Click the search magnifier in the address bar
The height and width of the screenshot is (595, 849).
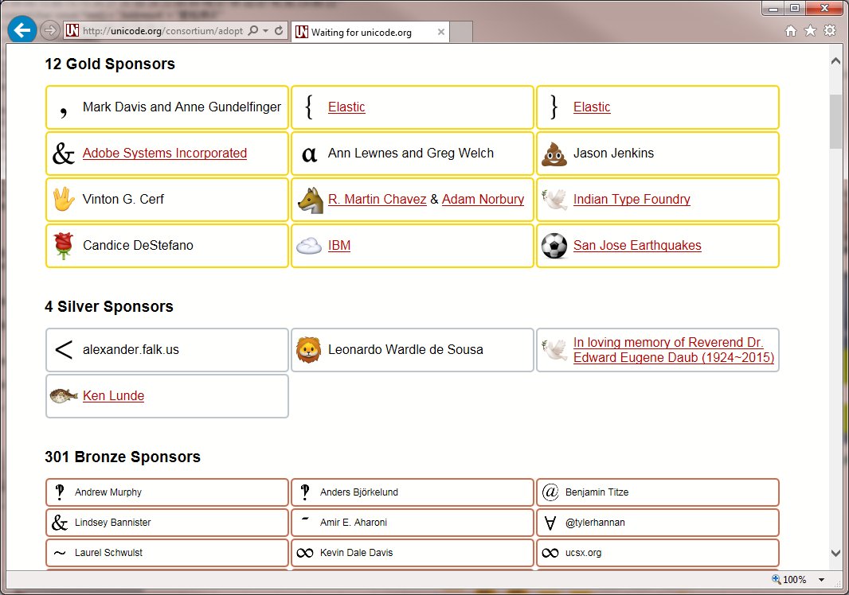point(252,31)
